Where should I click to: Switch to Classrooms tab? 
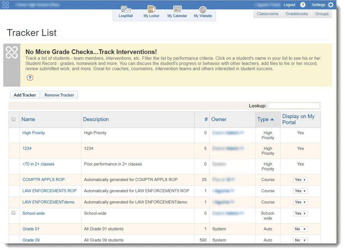(x=267, y=14)
